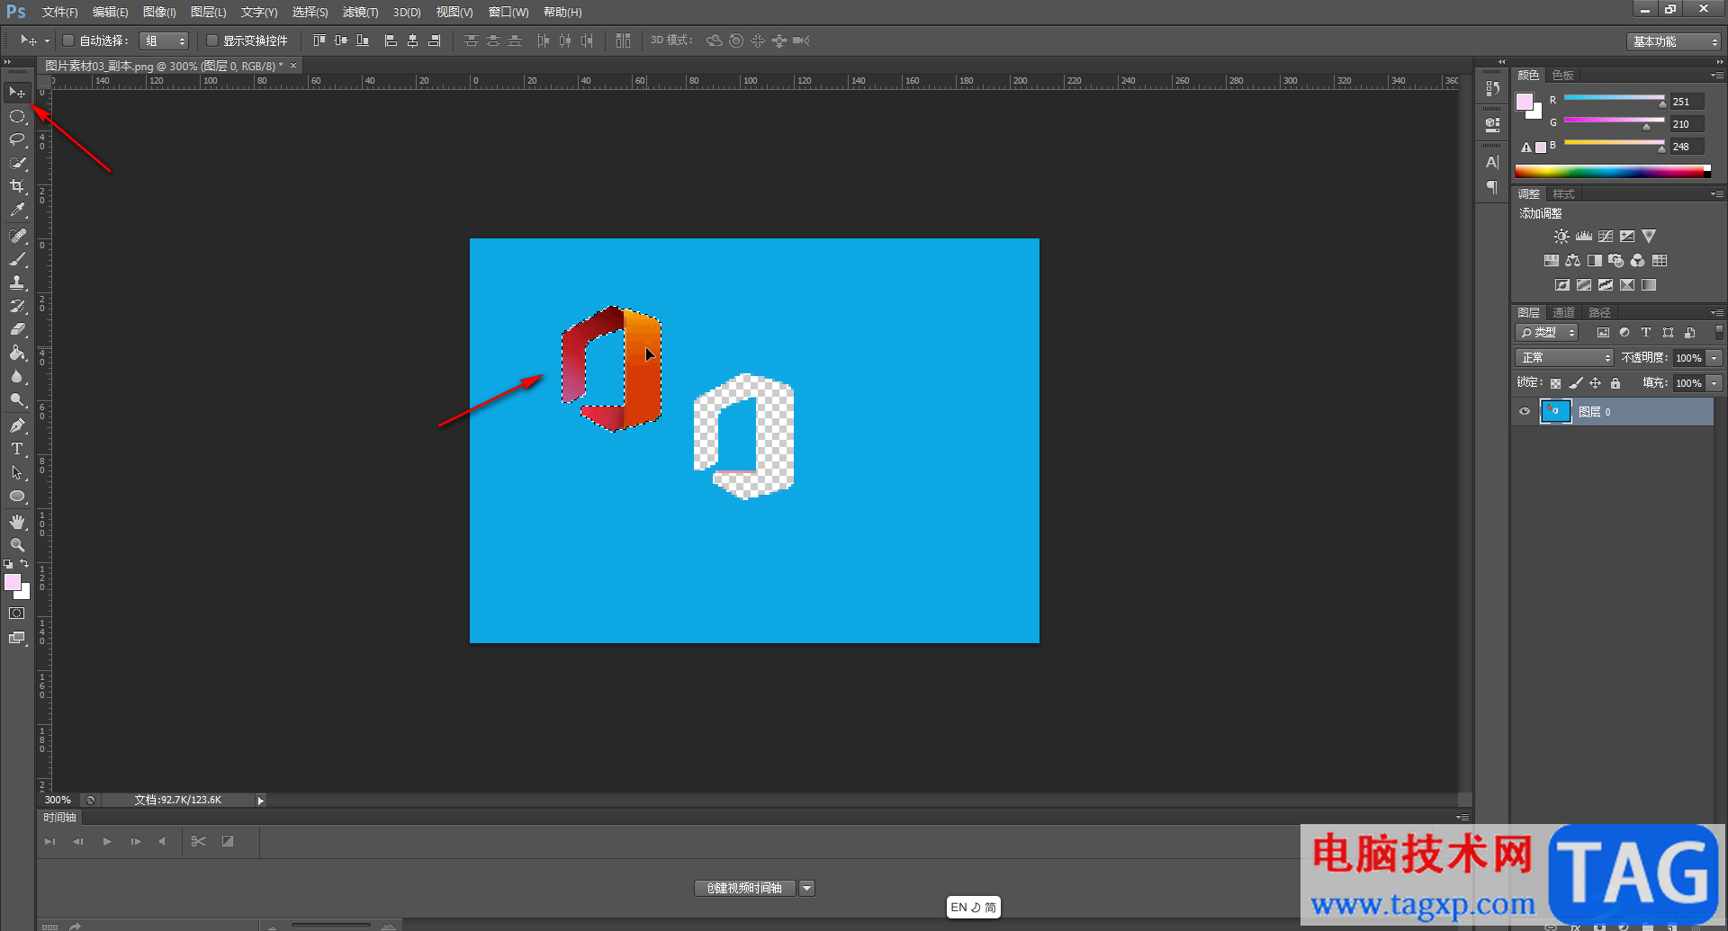Image resolution: width=1728 pixels, height=931 pixels.
Task: Open the 滤镜(T) menu
Action: pos(361,13)
